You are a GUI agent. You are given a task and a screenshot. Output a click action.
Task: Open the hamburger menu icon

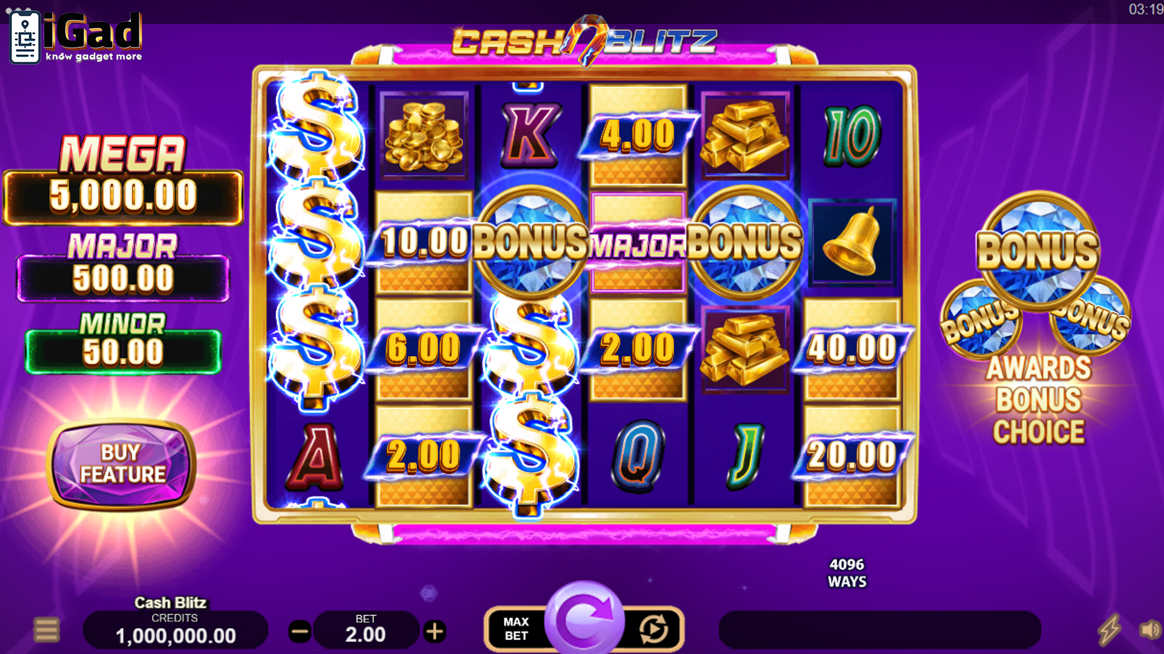tap(47, 630)
